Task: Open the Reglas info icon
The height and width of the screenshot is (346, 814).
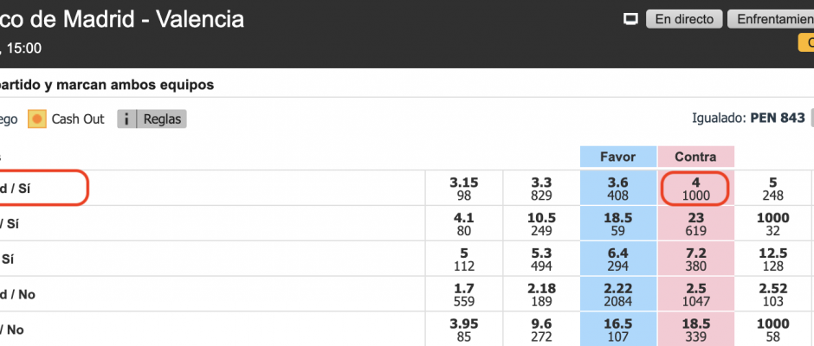Action: [x=126, y=119]
